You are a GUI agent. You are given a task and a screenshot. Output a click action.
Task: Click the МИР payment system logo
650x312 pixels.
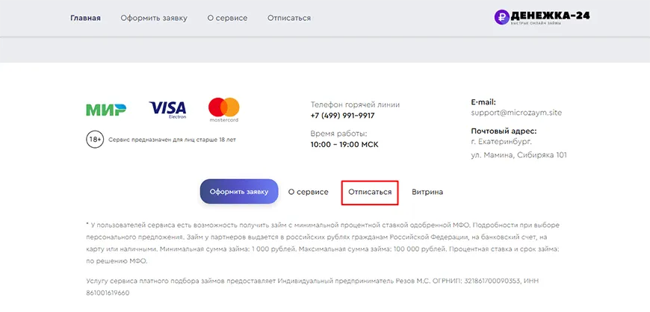[105, 110]
